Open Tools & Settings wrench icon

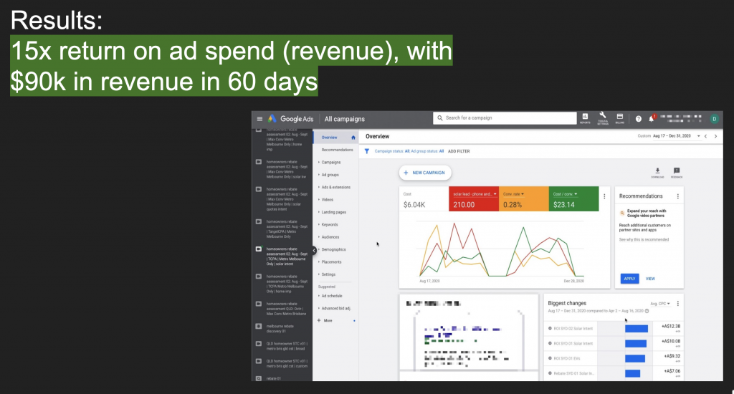[x=602, y=117]
